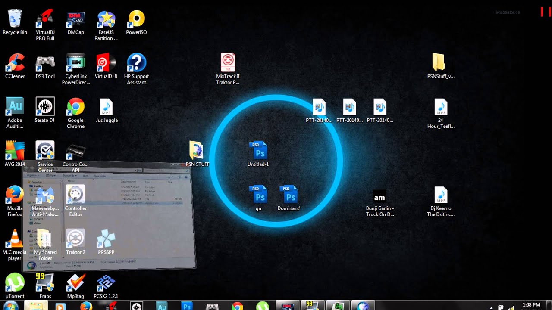
Task: Open File Explorer from the taskbar
Action: (x=36, y=306)
